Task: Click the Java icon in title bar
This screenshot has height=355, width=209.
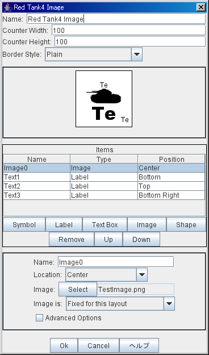Action: [8, 7]
